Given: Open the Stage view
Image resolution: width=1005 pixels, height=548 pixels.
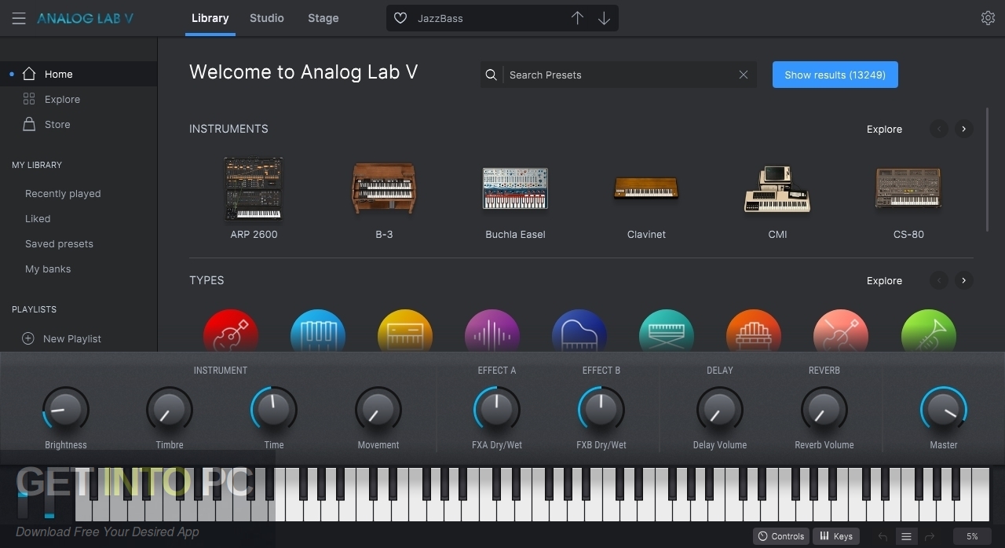Looking at the screenshot, I should [x=323, y=18].
